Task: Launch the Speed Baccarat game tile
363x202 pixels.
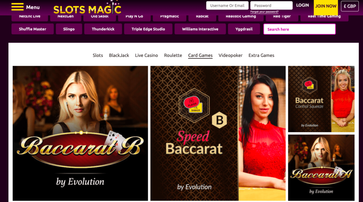Action: pyautogui.click(x=218, y=133)
